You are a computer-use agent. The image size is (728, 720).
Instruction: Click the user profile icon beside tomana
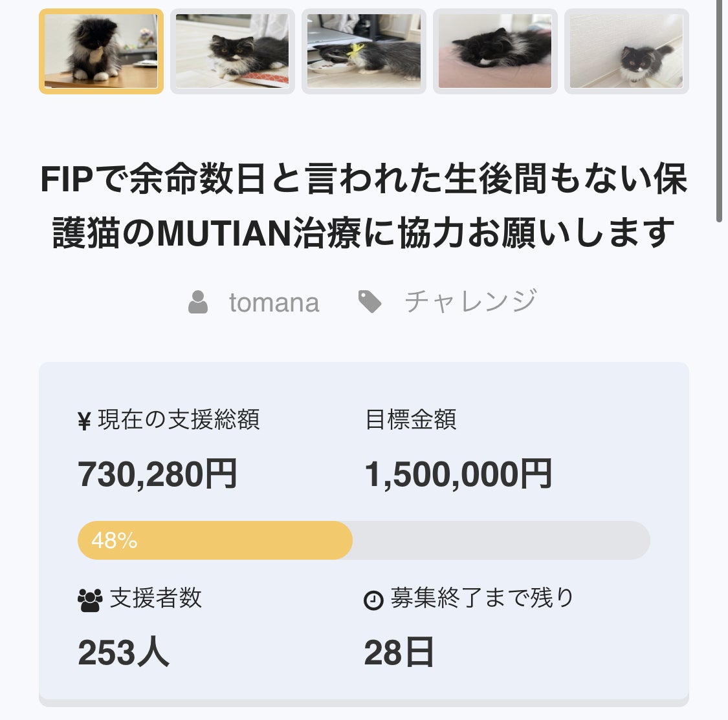coord(198,302)
